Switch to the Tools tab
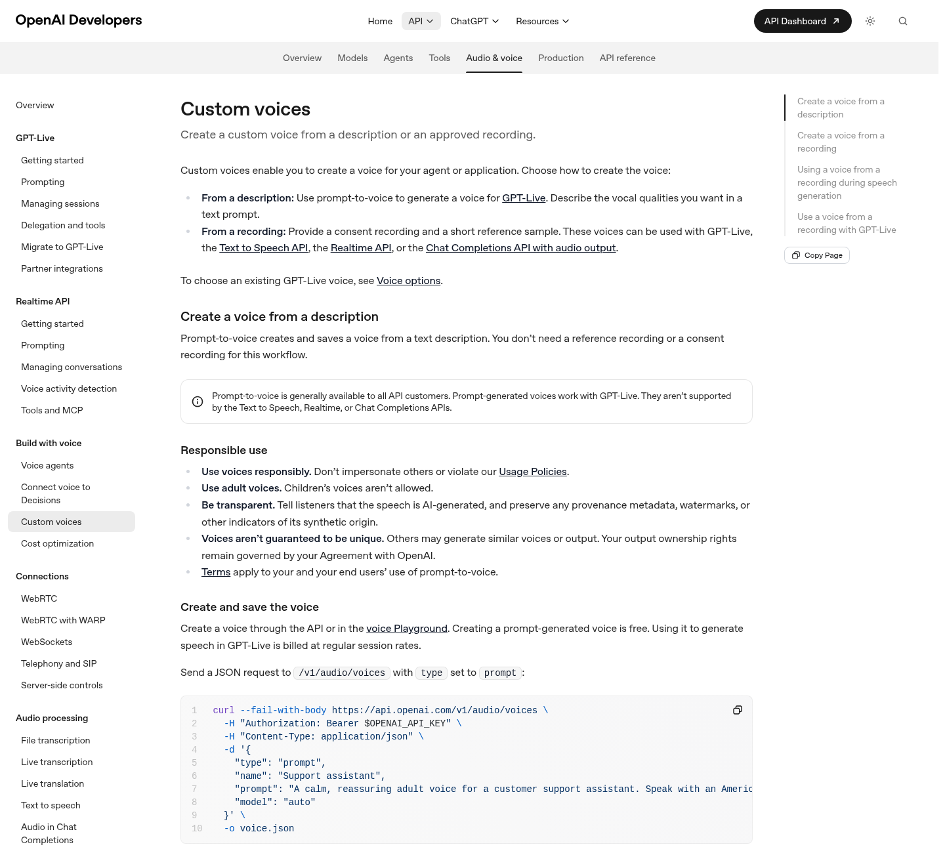Screen dimensions: 945x853 [440, 58]
